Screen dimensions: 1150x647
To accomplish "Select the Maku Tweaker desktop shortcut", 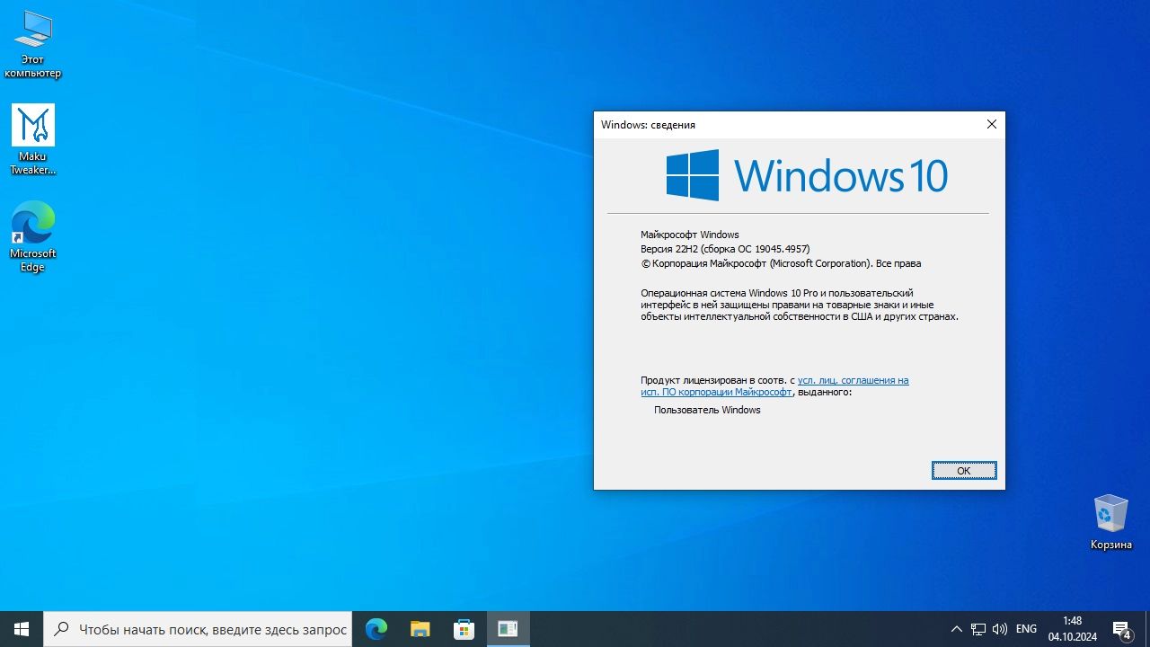I will pyautogui.click(x=32, y=139).
